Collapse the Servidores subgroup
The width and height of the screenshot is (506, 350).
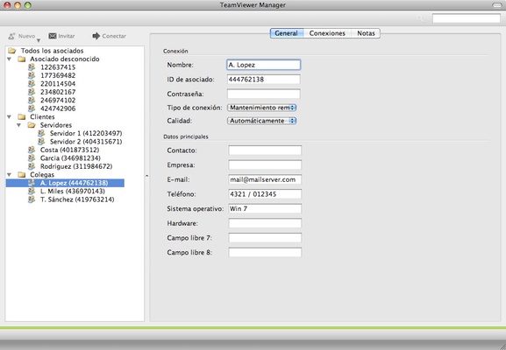pyautogui.click(x=19, y=125)
